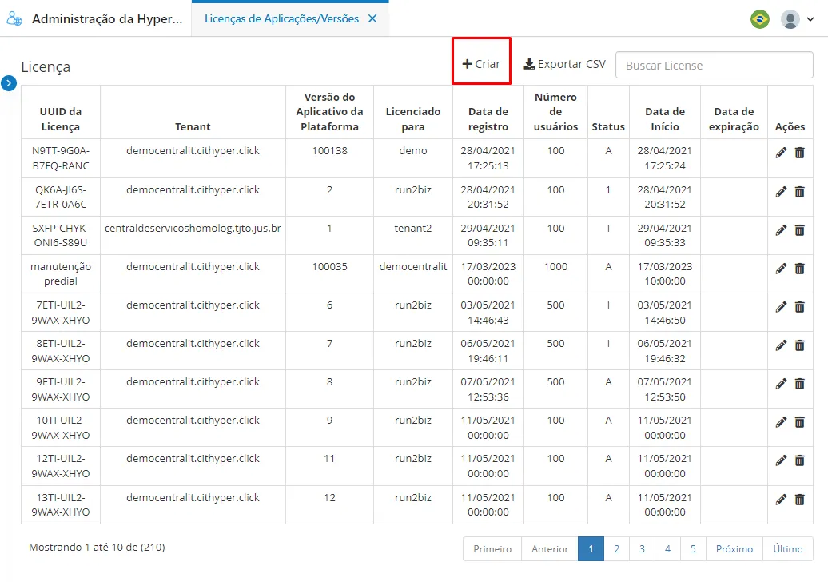Viewport: 828px width, 582px height.
Task: Open the Brazil flag language selector
Action: click(x=760, y=19)
